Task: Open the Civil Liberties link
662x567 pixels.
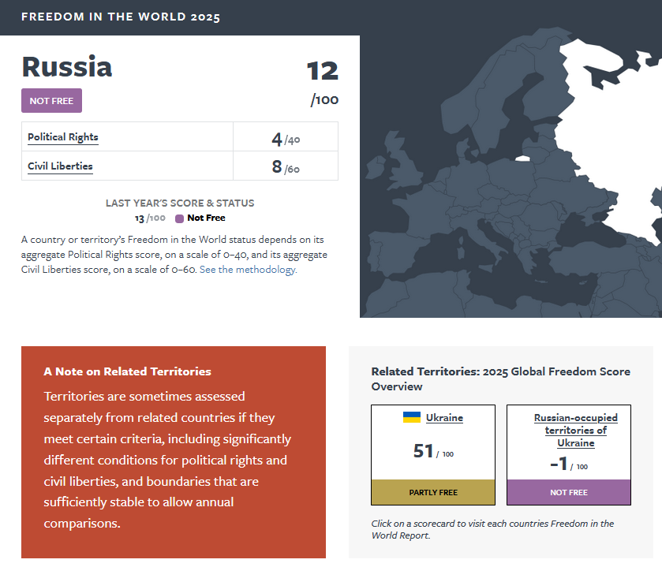Action: pyautogui.click(x=60, y=166)
